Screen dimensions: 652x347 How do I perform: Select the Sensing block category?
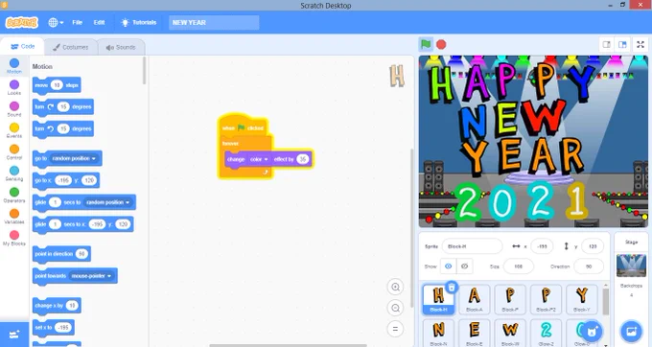[14, 173]
